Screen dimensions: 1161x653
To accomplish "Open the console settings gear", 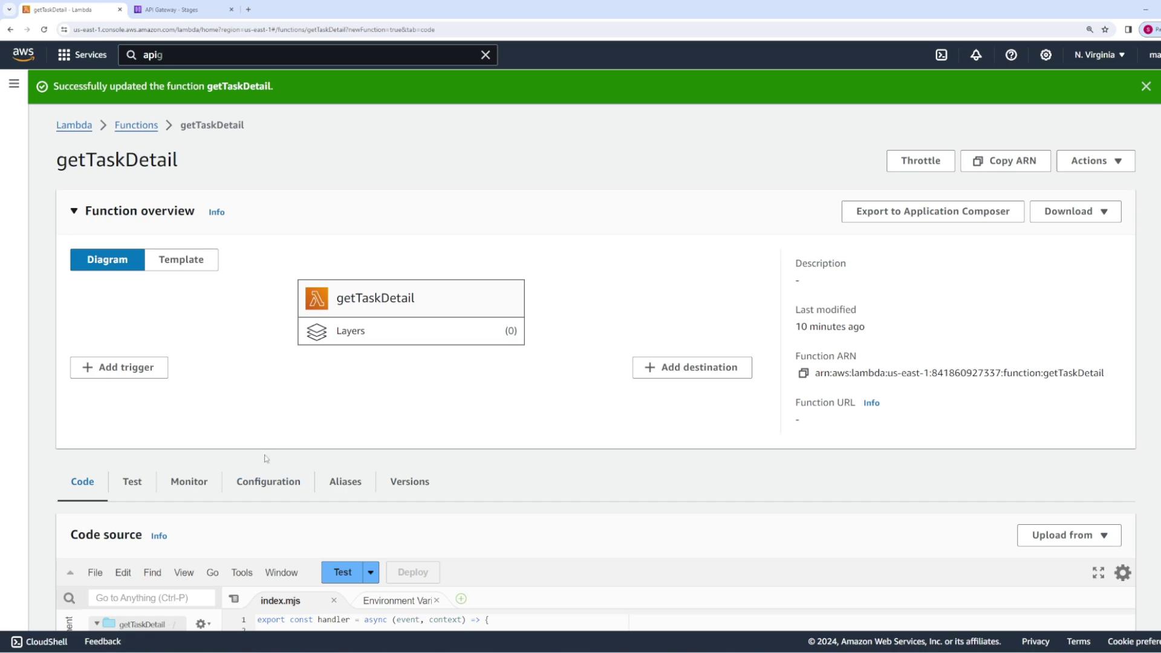I will 1046,55.
